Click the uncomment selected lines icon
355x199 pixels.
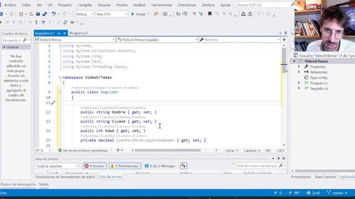click(201, 14)
